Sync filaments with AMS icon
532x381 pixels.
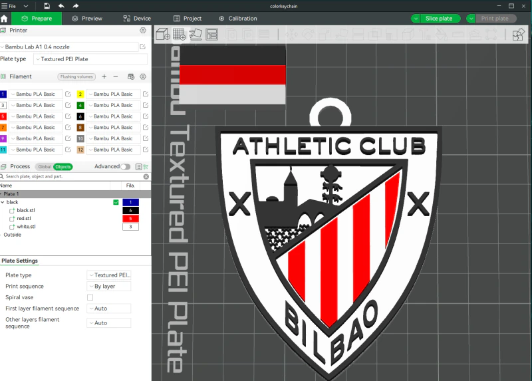131,76
